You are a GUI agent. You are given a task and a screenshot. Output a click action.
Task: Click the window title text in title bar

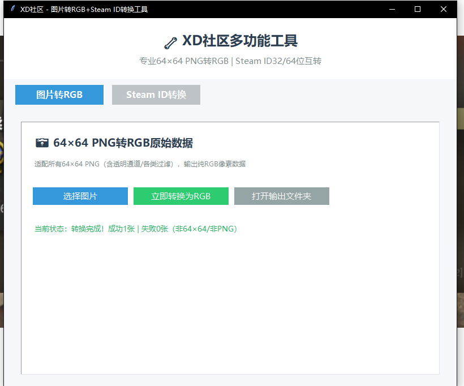(84, 9)
